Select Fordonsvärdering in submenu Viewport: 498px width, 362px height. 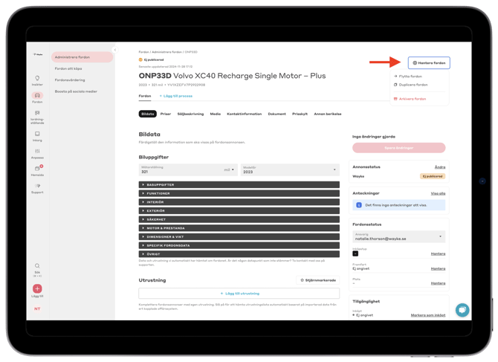click(x=70, y=80)
